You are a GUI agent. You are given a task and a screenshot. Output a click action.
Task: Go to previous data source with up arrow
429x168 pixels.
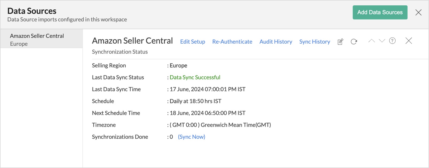371,41
